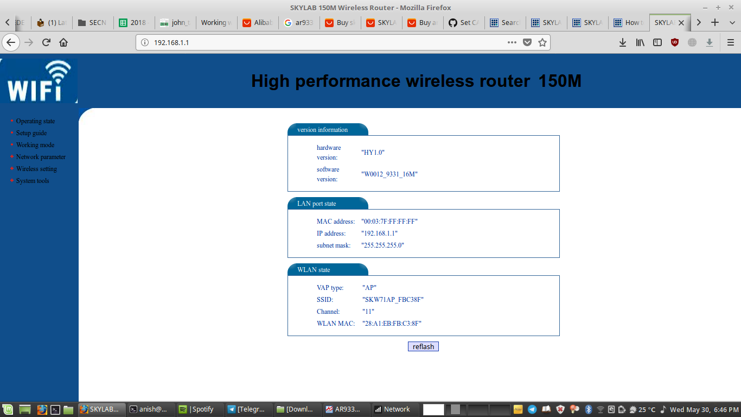Click the show desktop taskbar icon
The height and width of the screenshot is (417, 741).
click(25, 409)
